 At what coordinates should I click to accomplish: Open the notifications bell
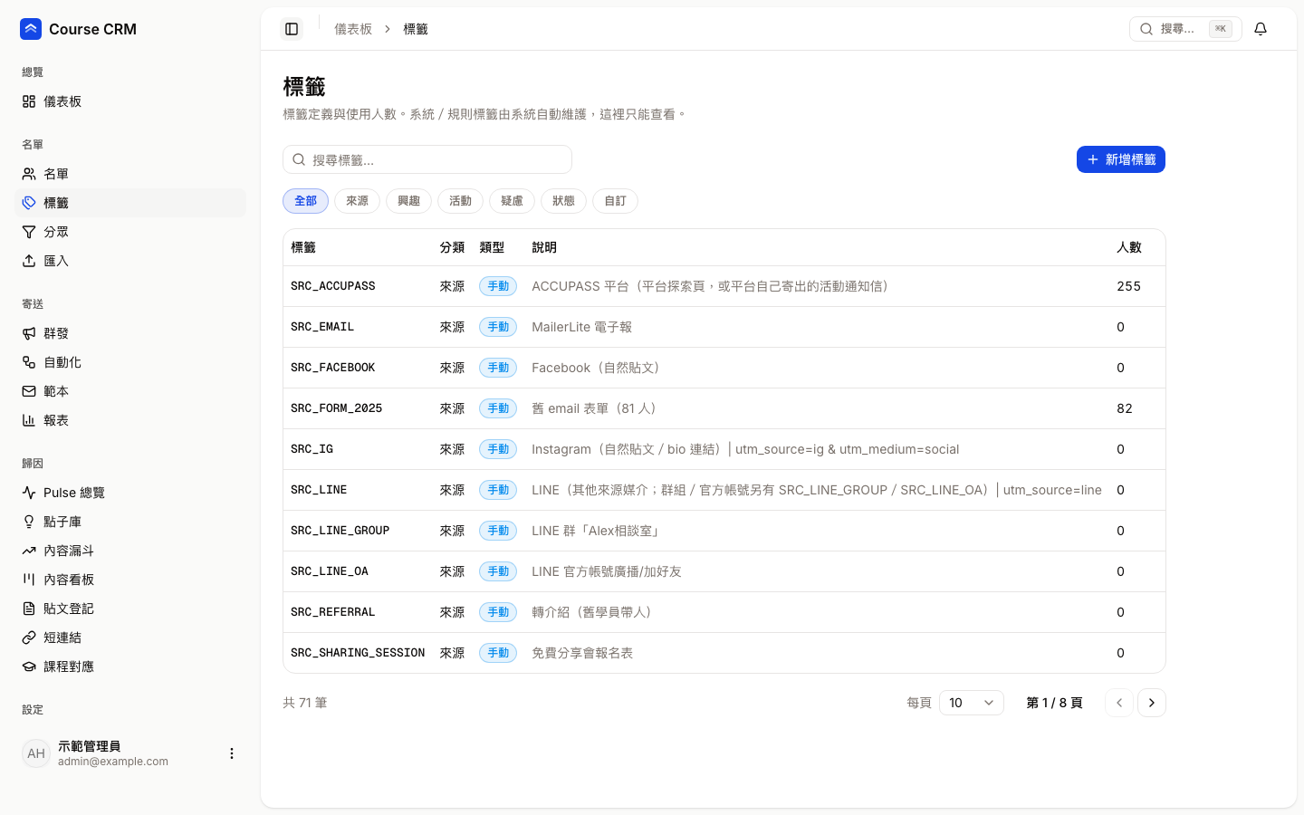point(1261,29)
